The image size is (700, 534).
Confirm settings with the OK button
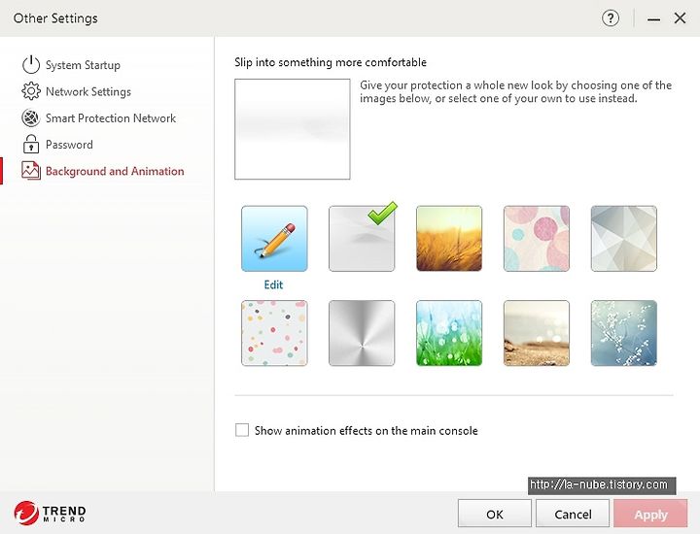(x=495, y=514)
